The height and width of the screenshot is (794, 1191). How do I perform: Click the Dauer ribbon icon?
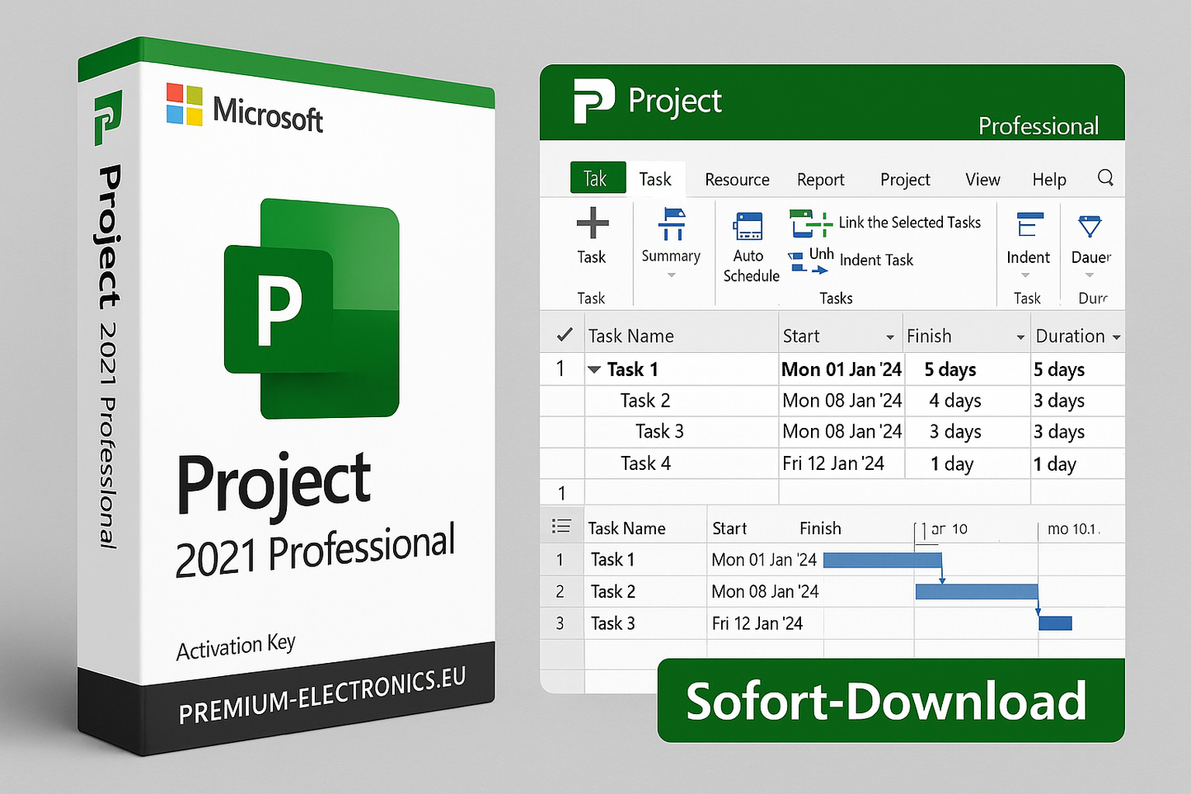tap(1090, 226)
